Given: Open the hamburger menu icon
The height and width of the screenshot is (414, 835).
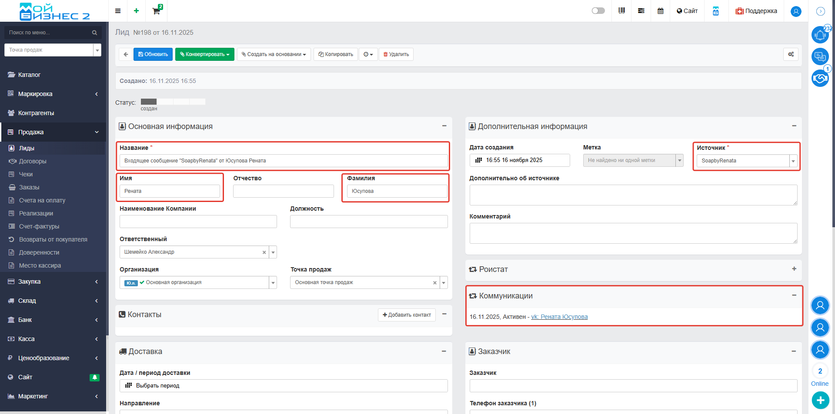Looking at the screenshot, I should tap(118, 11).
